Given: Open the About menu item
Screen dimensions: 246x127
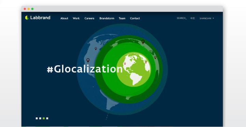Looking at the screenshot, I should coord(64,18).
